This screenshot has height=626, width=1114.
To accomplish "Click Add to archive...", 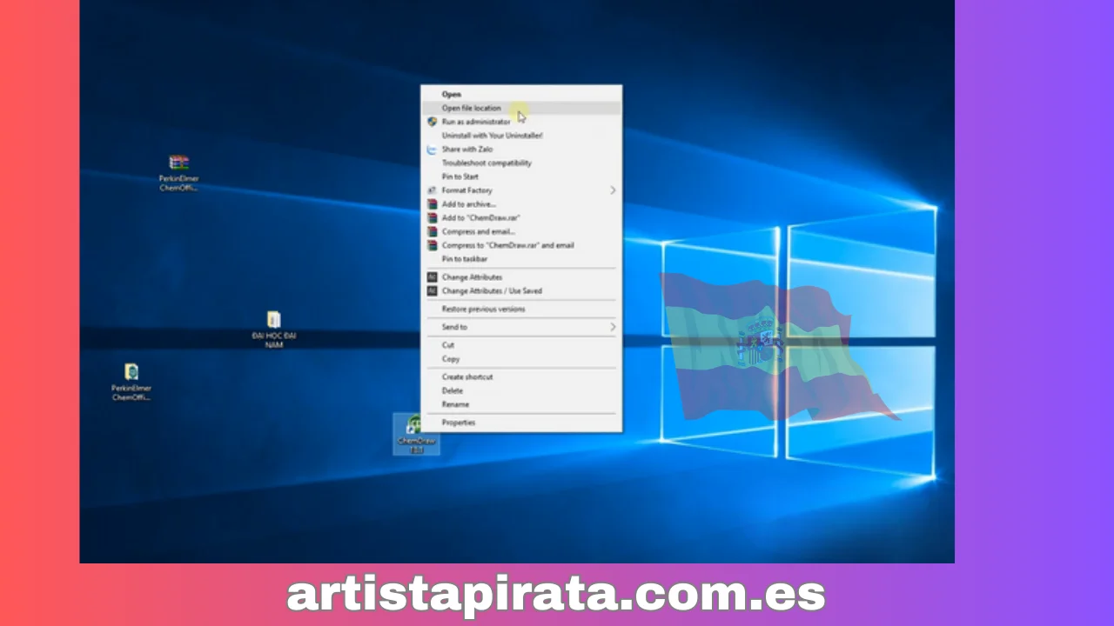I will click(x=520, y=204).
